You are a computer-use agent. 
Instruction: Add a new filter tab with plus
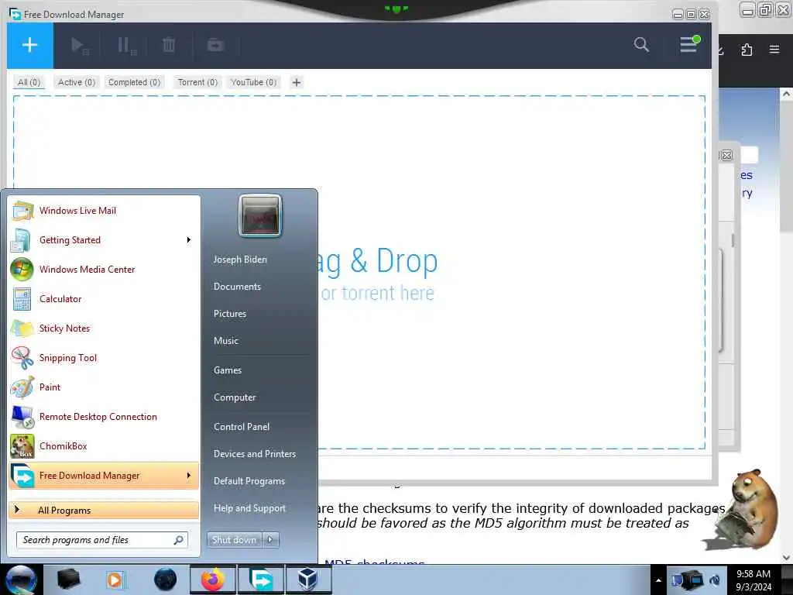[297, 82]
